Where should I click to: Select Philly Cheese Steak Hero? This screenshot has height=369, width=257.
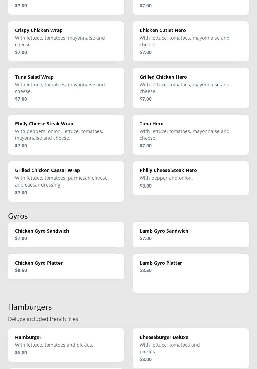(191, 178)
